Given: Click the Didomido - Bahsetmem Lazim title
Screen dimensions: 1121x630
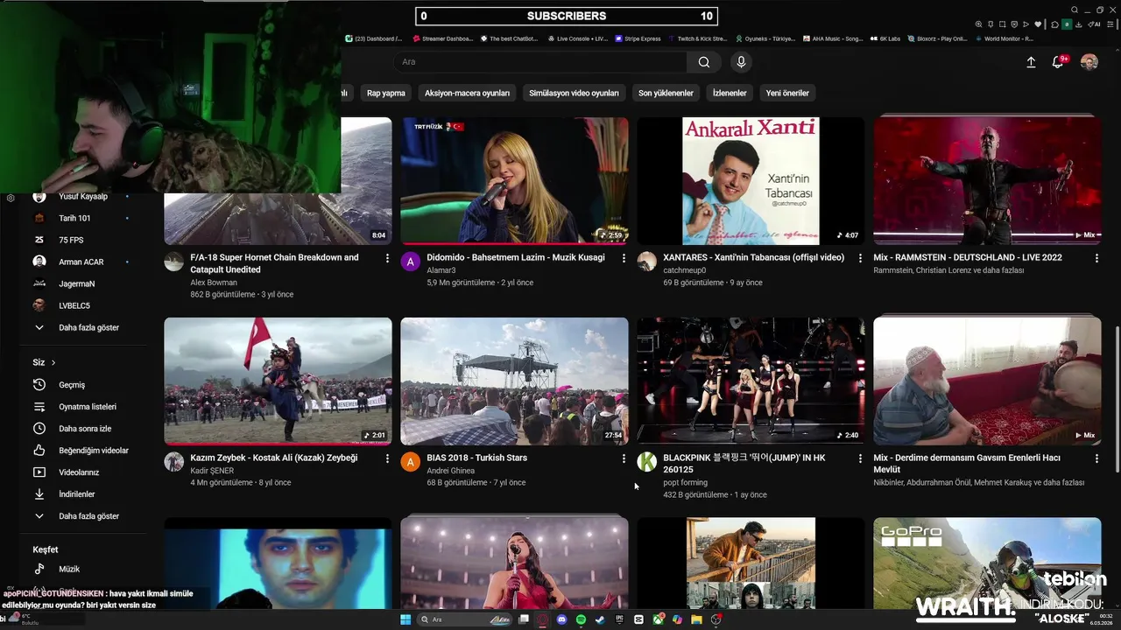Looking at the screenshot, I should 515,258.
